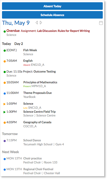Go to next day arrow
The image size is (107, 179).
tap(41, 23)
